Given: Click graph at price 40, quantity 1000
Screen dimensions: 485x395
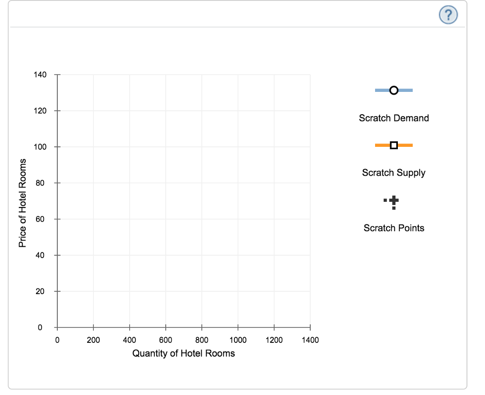Looking at the screenshot, I should pyautogui.click(x=238, y=255).
